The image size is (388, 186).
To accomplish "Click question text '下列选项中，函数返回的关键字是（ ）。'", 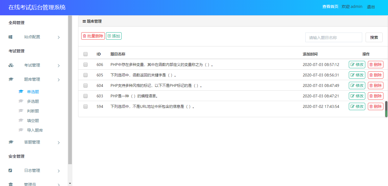I will click(x=143, y=75).
